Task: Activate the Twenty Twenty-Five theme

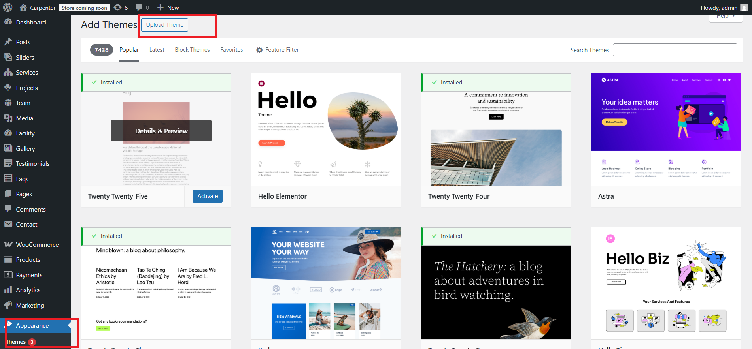Action: pyautogui.click(x=208, y=196)
